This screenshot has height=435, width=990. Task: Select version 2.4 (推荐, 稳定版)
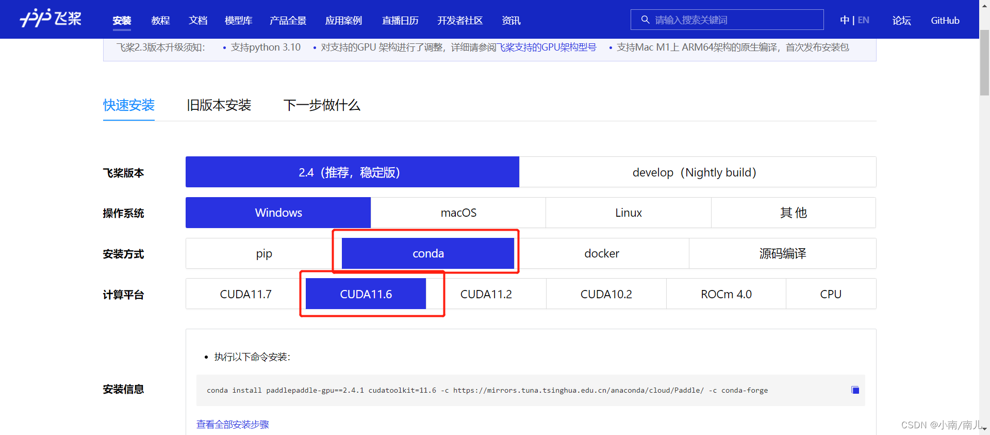(x=352, y=172)
